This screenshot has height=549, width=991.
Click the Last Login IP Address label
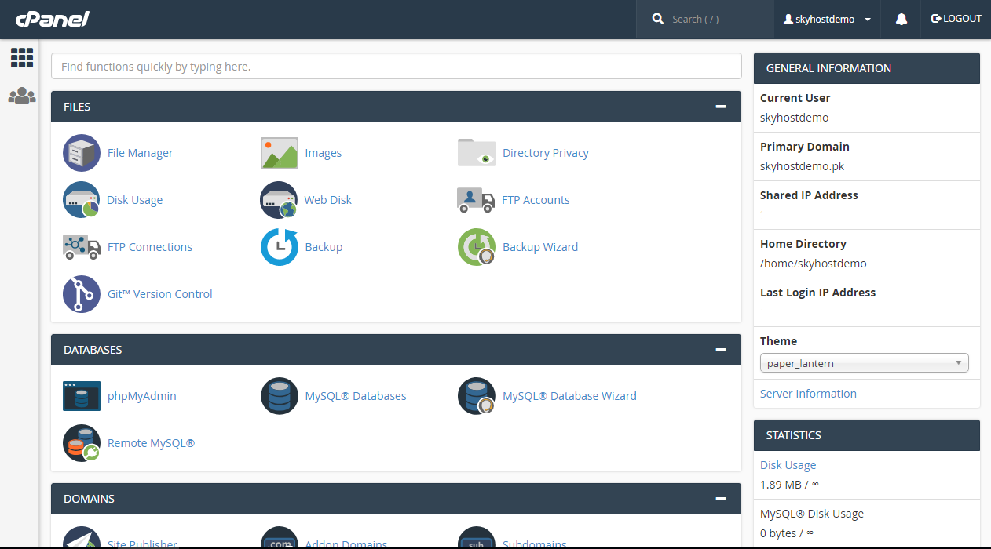point(817,293)
